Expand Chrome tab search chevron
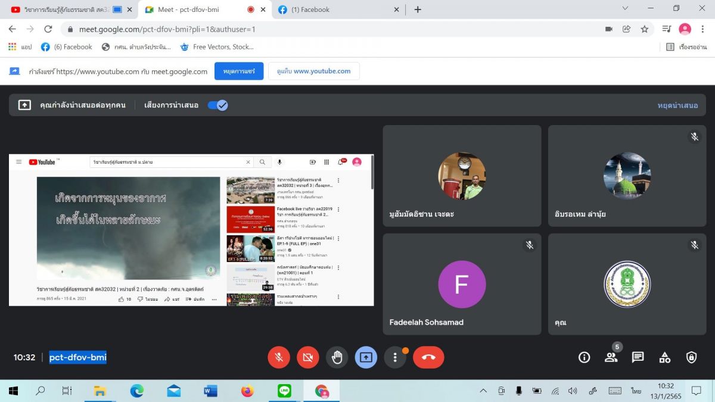715x402 pixels. (x=624, y=9)
